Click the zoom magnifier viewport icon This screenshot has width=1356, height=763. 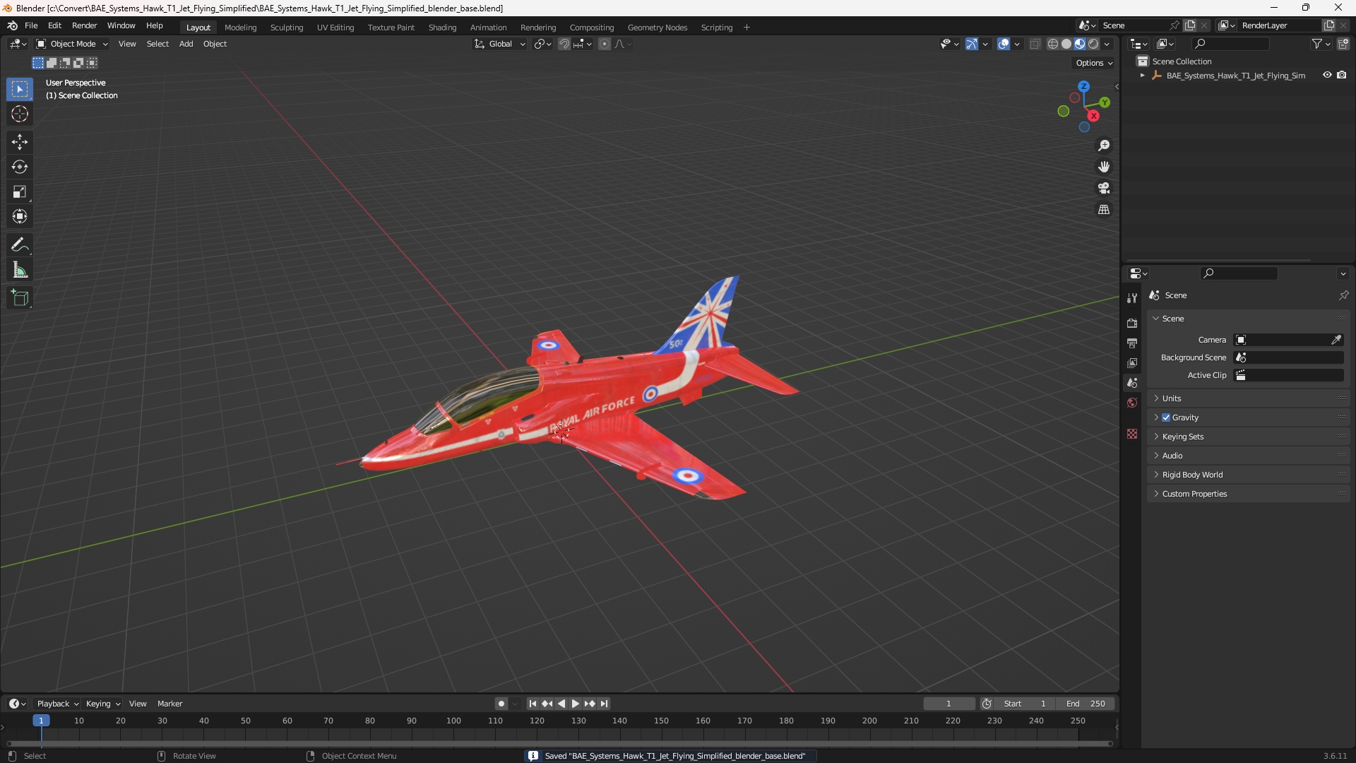1104,146
